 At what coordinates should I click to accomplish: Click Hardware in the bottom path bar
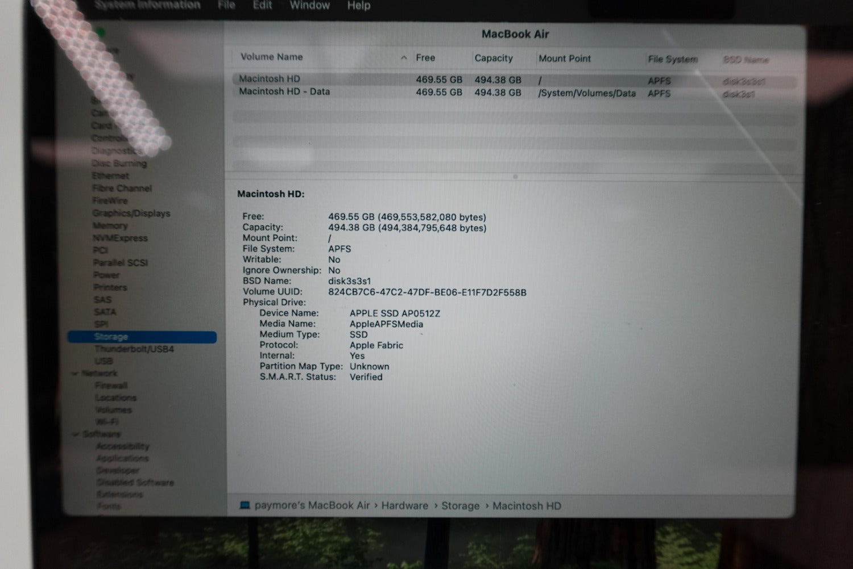point(404,505)
